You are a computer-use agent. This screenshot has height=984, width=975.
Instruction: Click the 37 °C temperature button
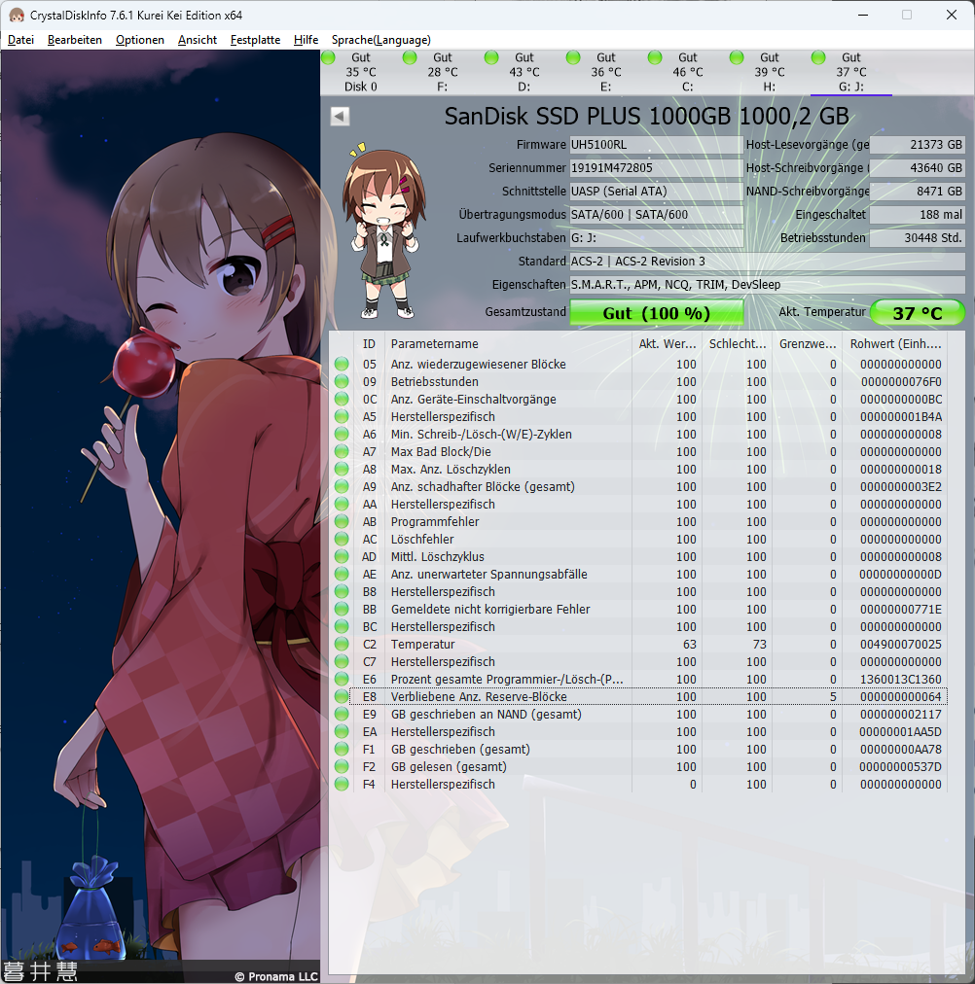point(918,312)
